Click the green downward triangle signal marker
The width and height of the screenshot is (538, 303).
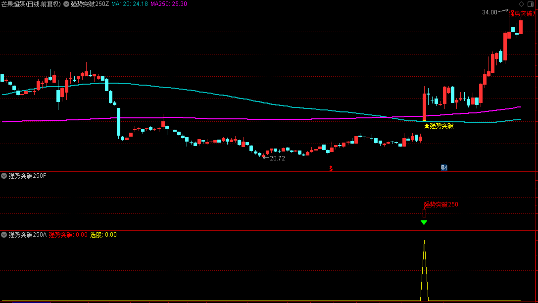[424, 222]
